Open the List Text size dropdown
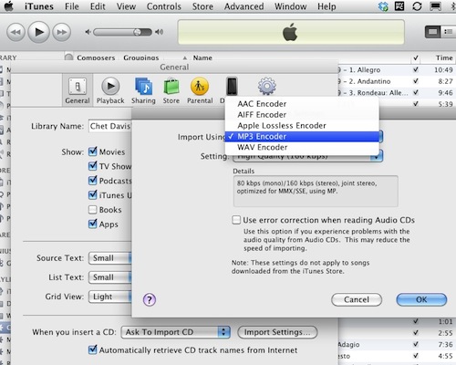456x365 pixels. pyautogui.click(x=110, y=277)
